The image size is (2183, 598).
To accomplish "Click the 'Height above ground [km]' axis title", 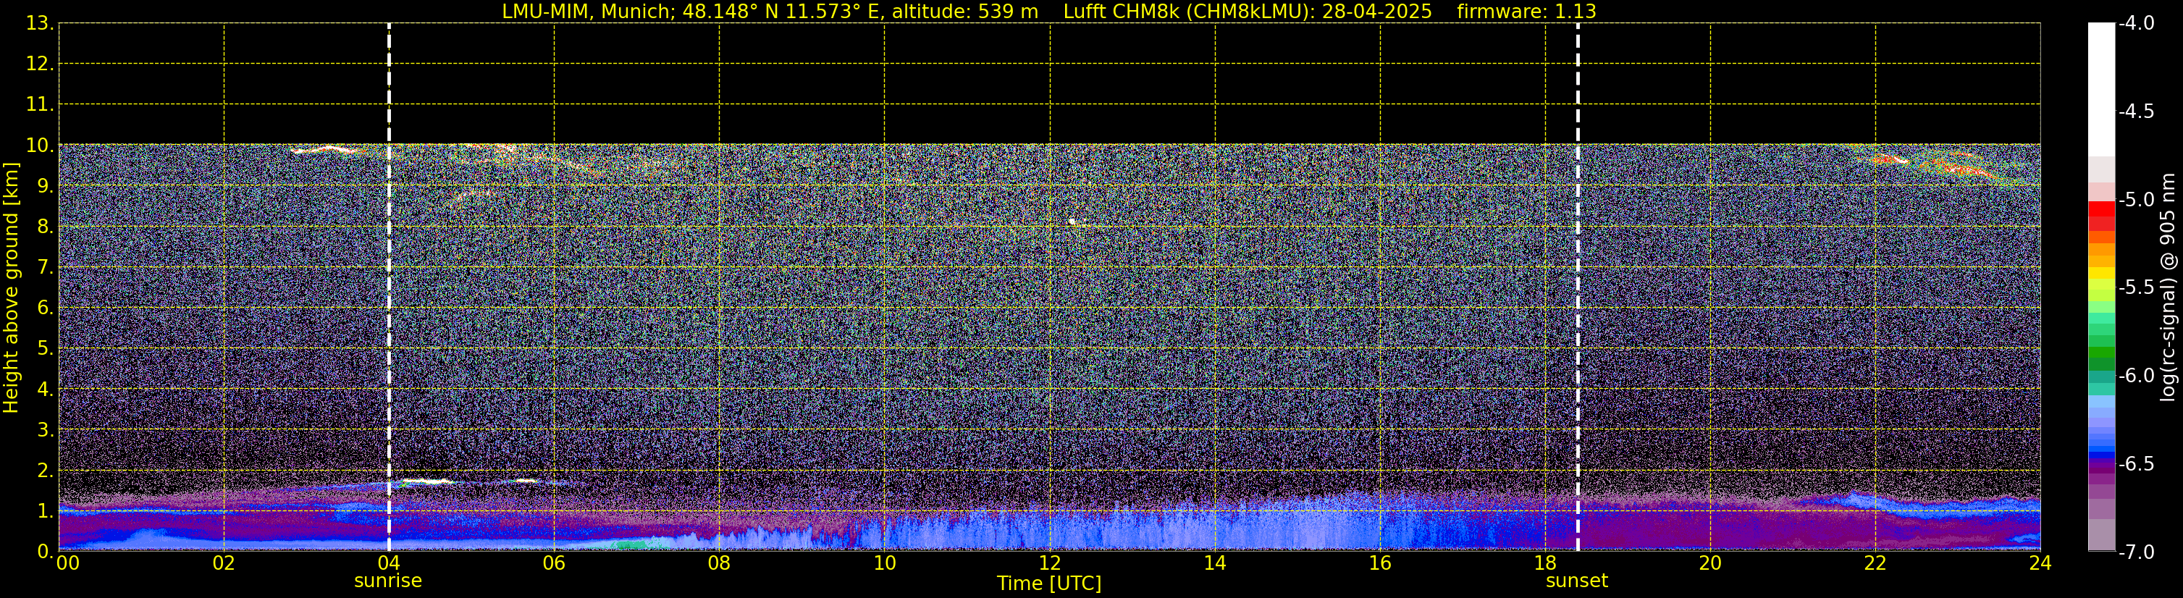I will [11, 288].
